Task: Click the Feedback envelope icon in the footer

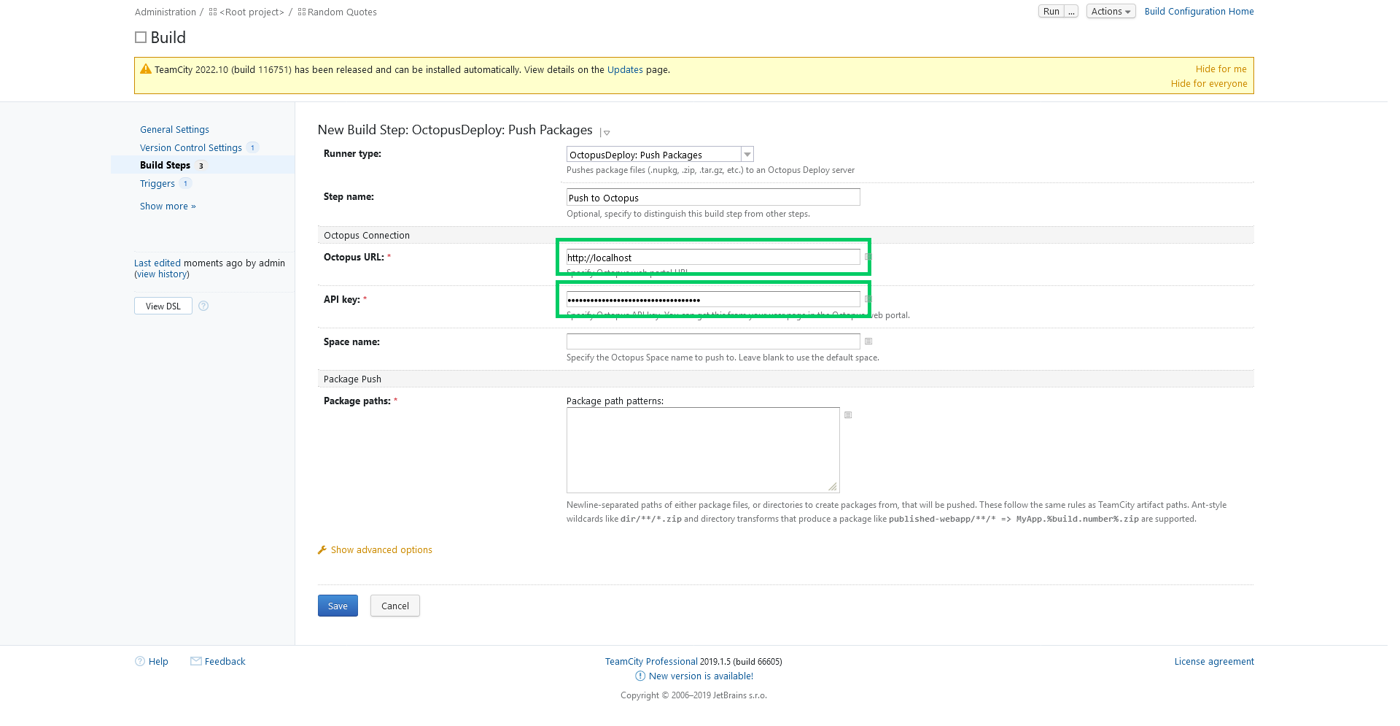Action: click(196, 661)
